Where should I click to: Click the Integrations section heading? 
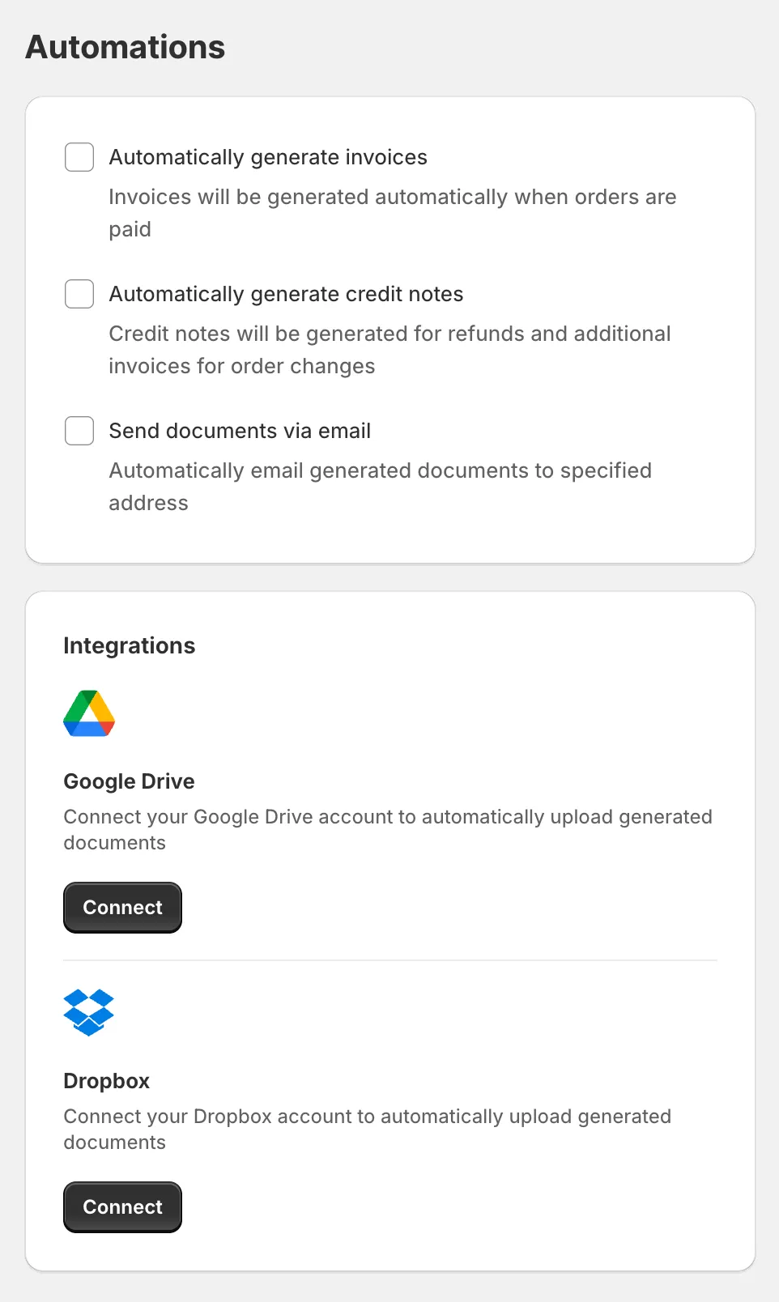click(129, 645)
